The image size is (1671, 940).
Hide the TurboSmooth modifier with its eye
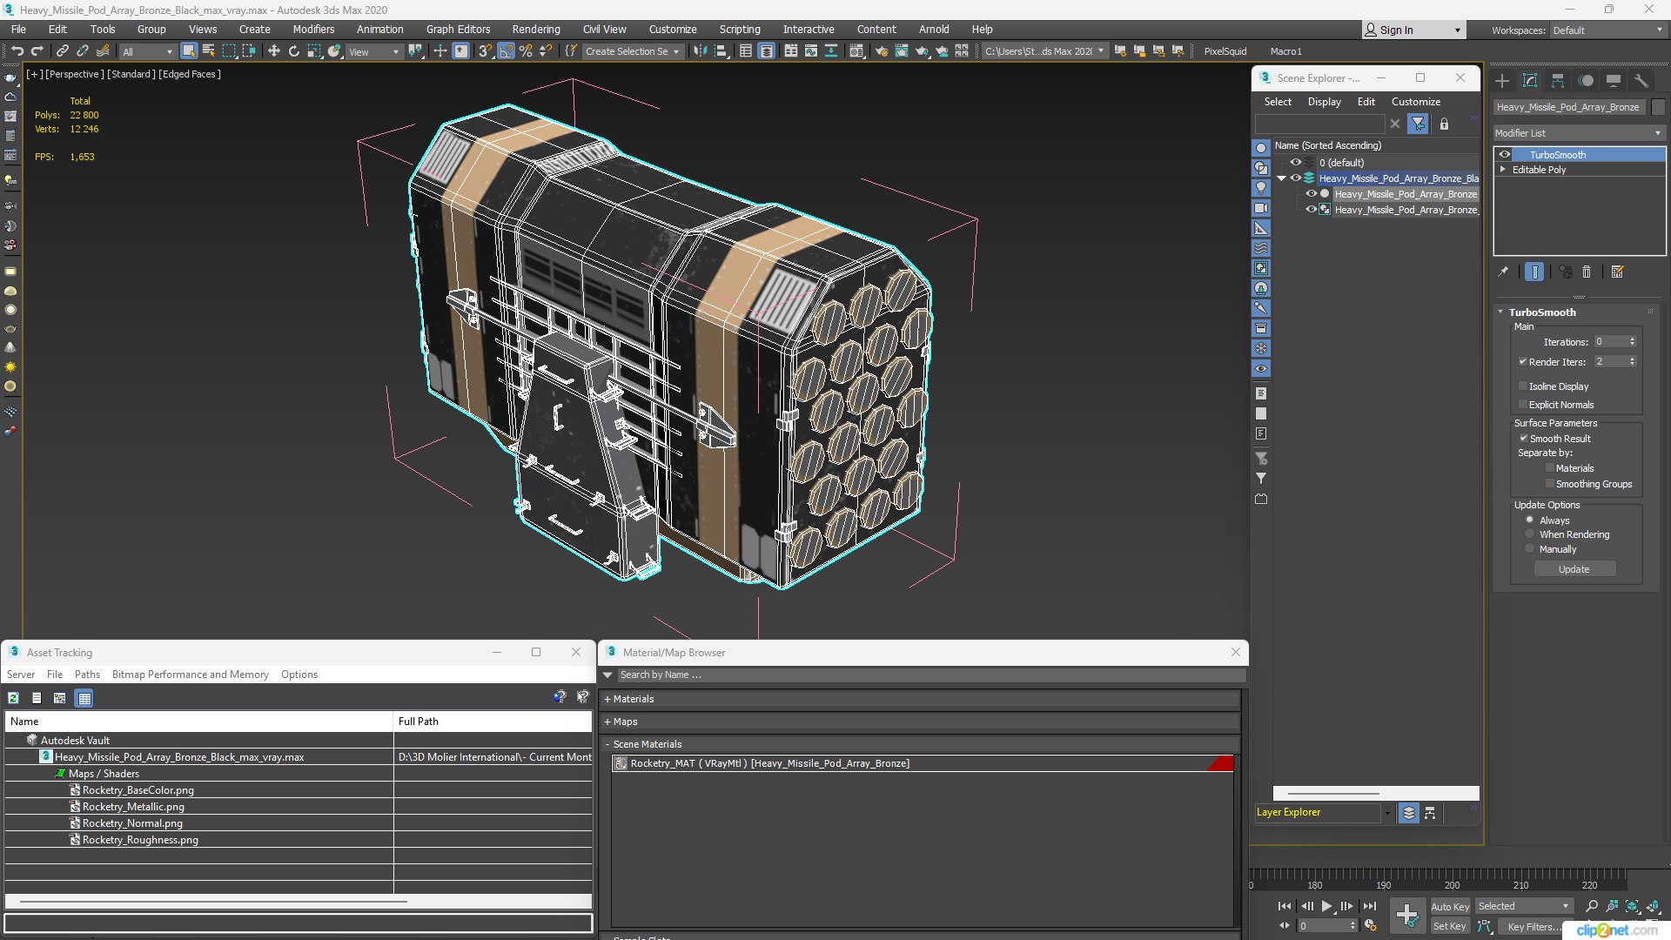point(1505,155)
